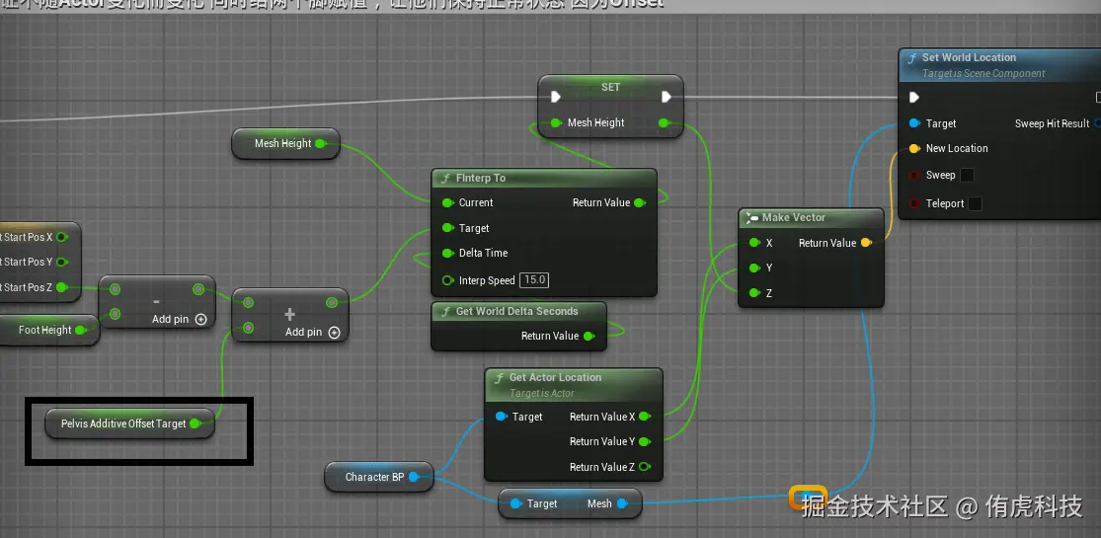Viewport: 1101px width, 538px height.
Task: Click the Mesh output pin on the getter node
Action: tap(622, 503)
